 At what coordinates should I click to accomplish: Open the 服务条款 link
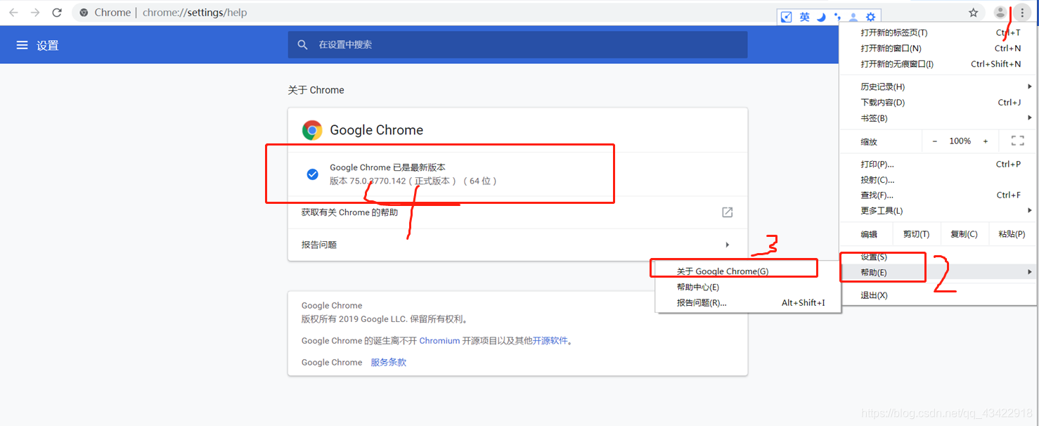(x=389, y=363)
